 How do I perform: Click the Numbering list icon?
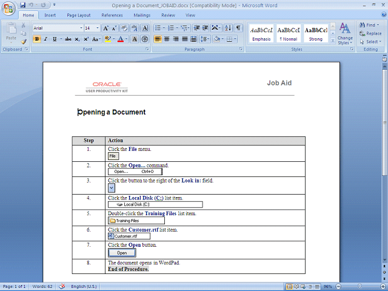171,28
